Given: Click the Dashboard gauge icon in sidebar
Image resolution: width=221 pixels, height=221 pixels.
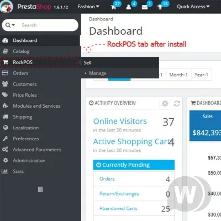Looking at the screenshot, I should click(x=6, y=40).
